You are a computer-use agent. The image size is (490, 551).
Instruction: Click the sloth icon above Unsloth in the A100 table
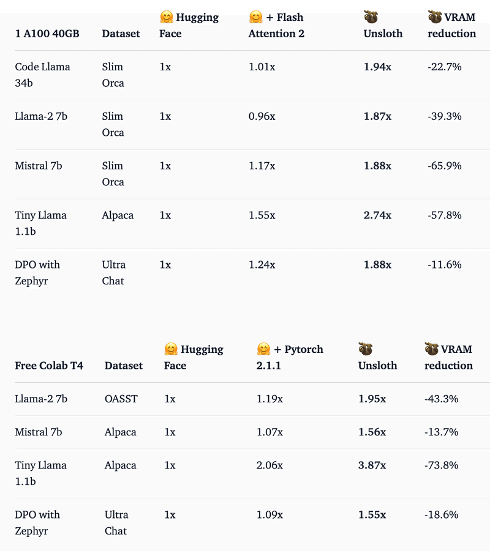(x=370, y=17)
